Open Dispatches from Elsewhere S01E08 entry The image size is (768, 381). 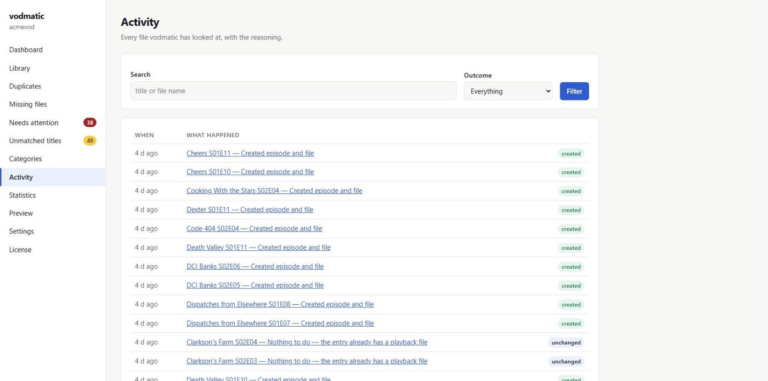click(x=280, y=304)
